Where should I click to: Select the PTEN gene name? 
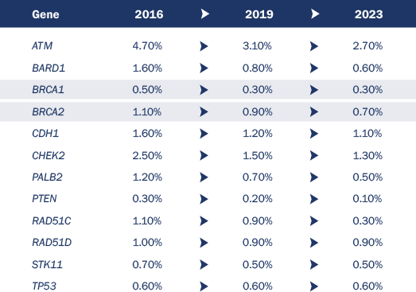point(45,199)
